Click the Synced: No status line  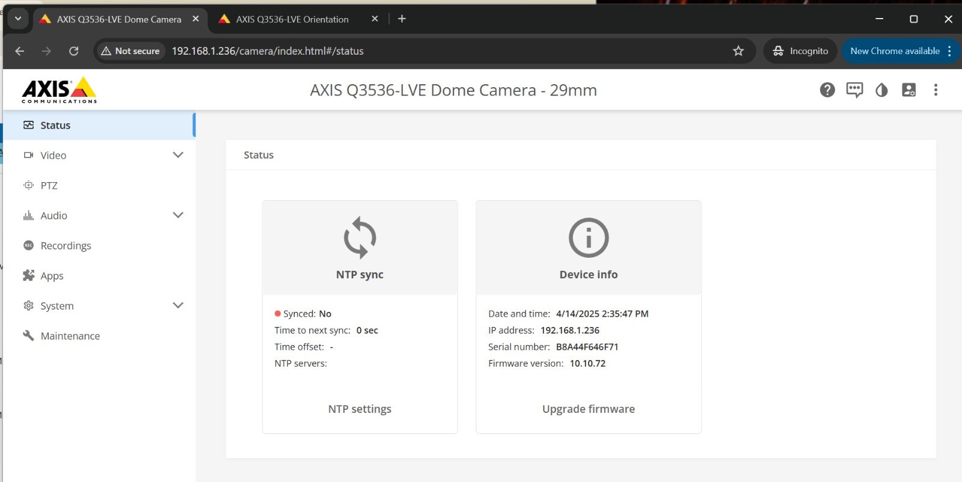coord(303,314)
